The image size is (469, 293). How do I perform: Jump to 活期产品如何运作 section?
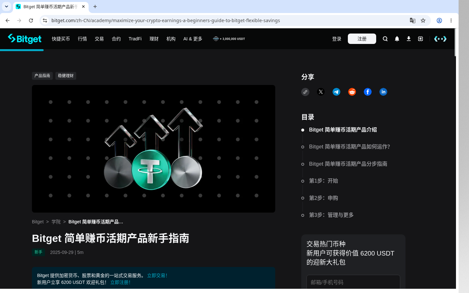(x=349, y=147)
